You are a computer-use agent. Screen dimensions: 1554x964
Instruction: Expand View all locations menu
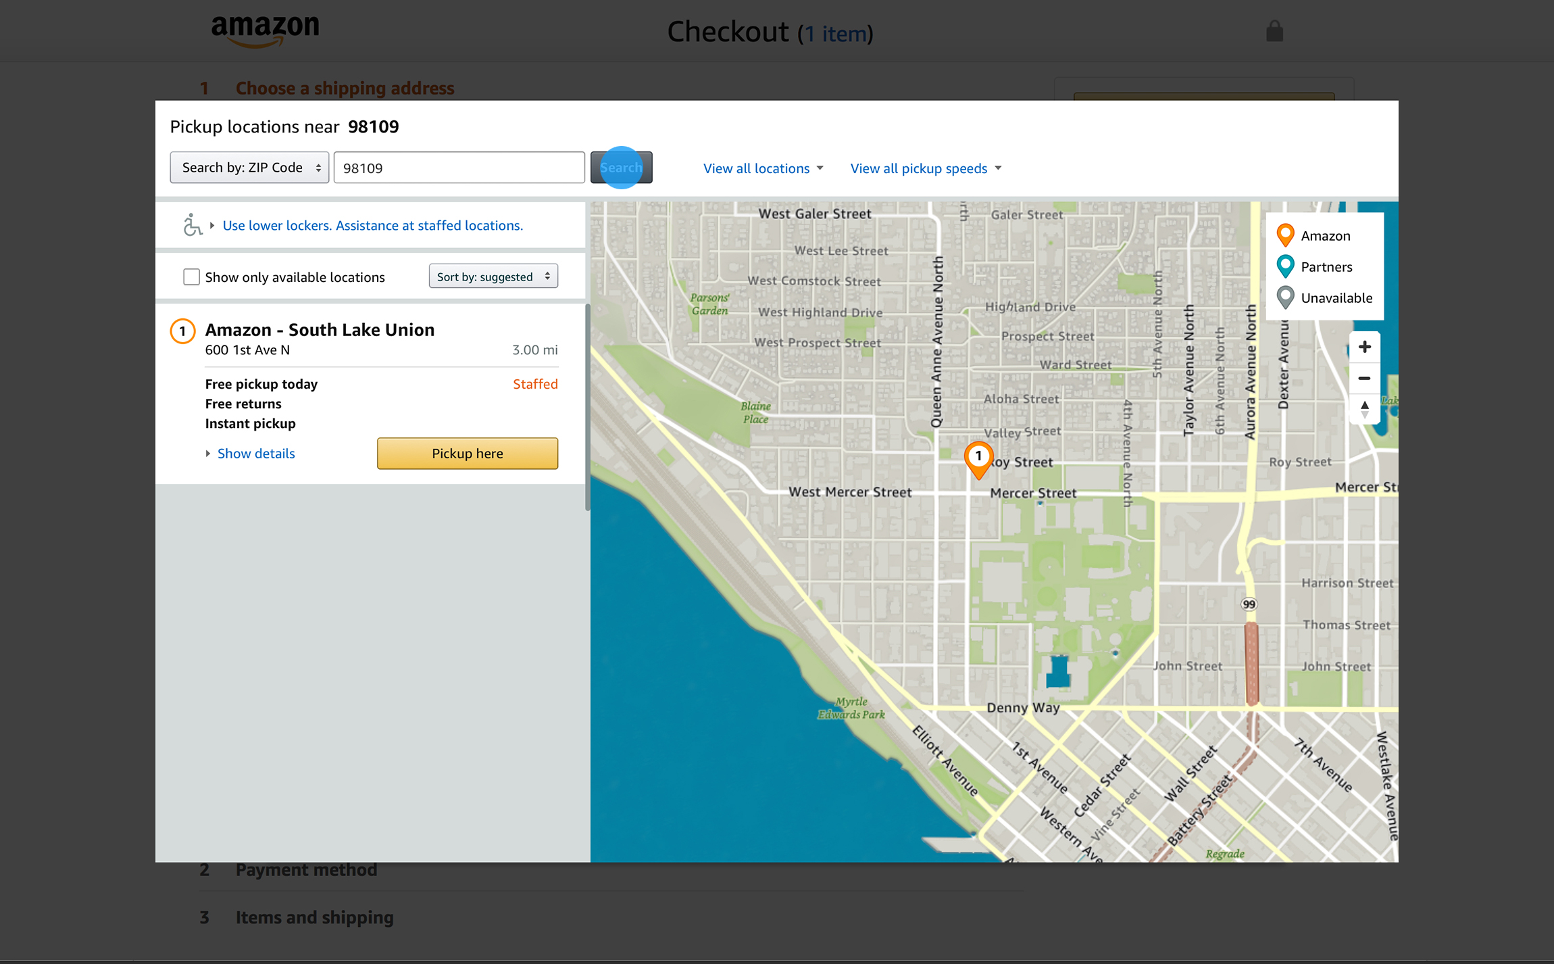(763, 168)
